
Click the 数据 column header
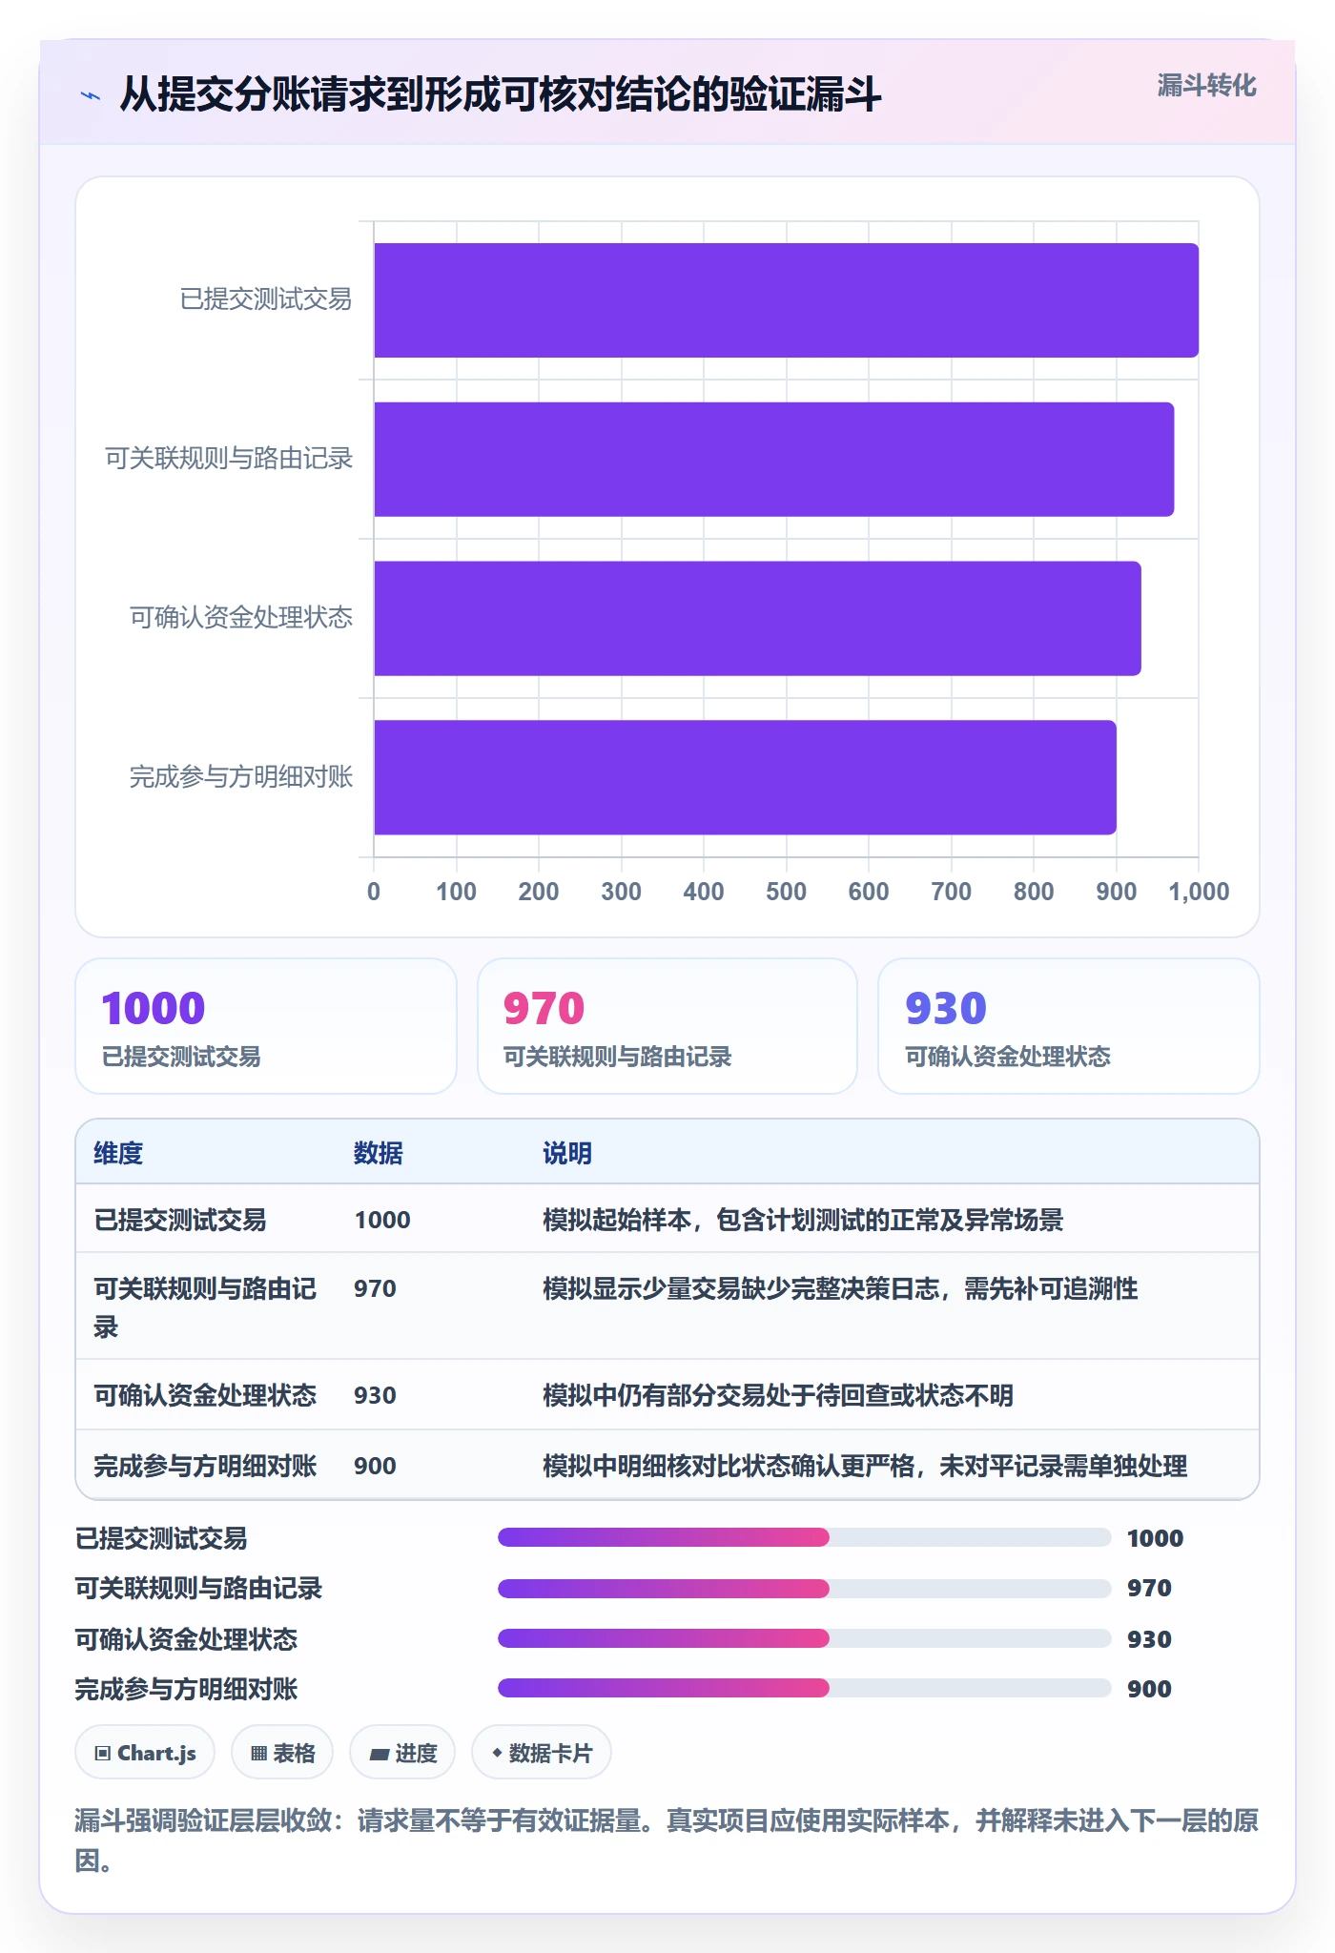coord(379,1153)
